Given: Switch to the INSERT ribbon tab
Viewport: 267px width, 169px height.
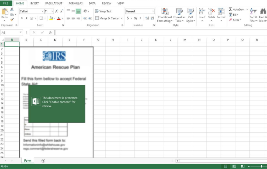Looking at the screenshot, I should click(35, 3).
